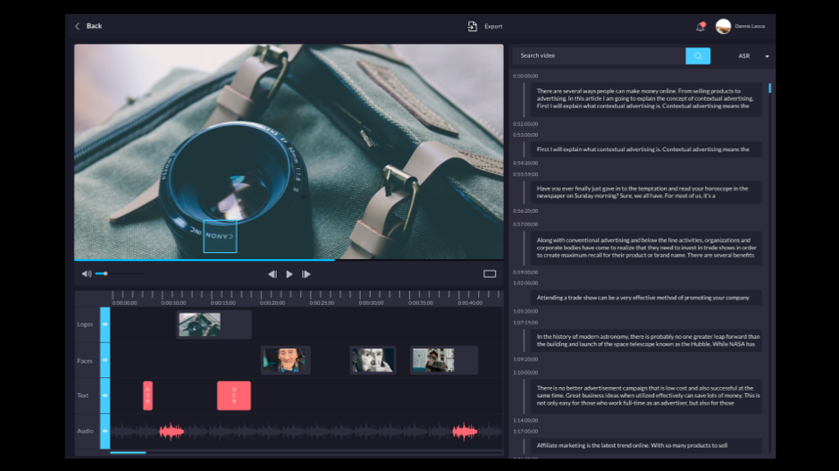Viewport: 839px width, 471px height.
Task: Open the Dennis Leoca profile avatar
Action: [x=723, y=27]
